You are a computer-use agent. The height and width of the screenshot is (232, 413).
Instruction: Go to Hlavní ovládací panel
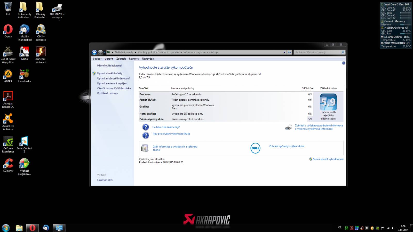coord(109,66)
